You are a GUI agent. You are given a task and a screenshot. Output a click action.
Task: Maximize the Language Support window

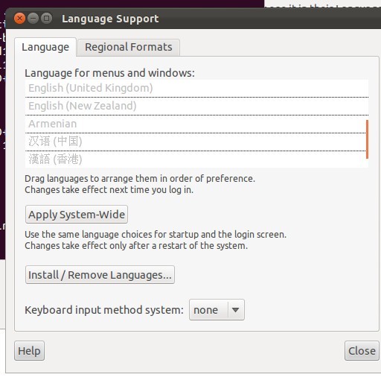pyautogui.click(x=46, y=19)
